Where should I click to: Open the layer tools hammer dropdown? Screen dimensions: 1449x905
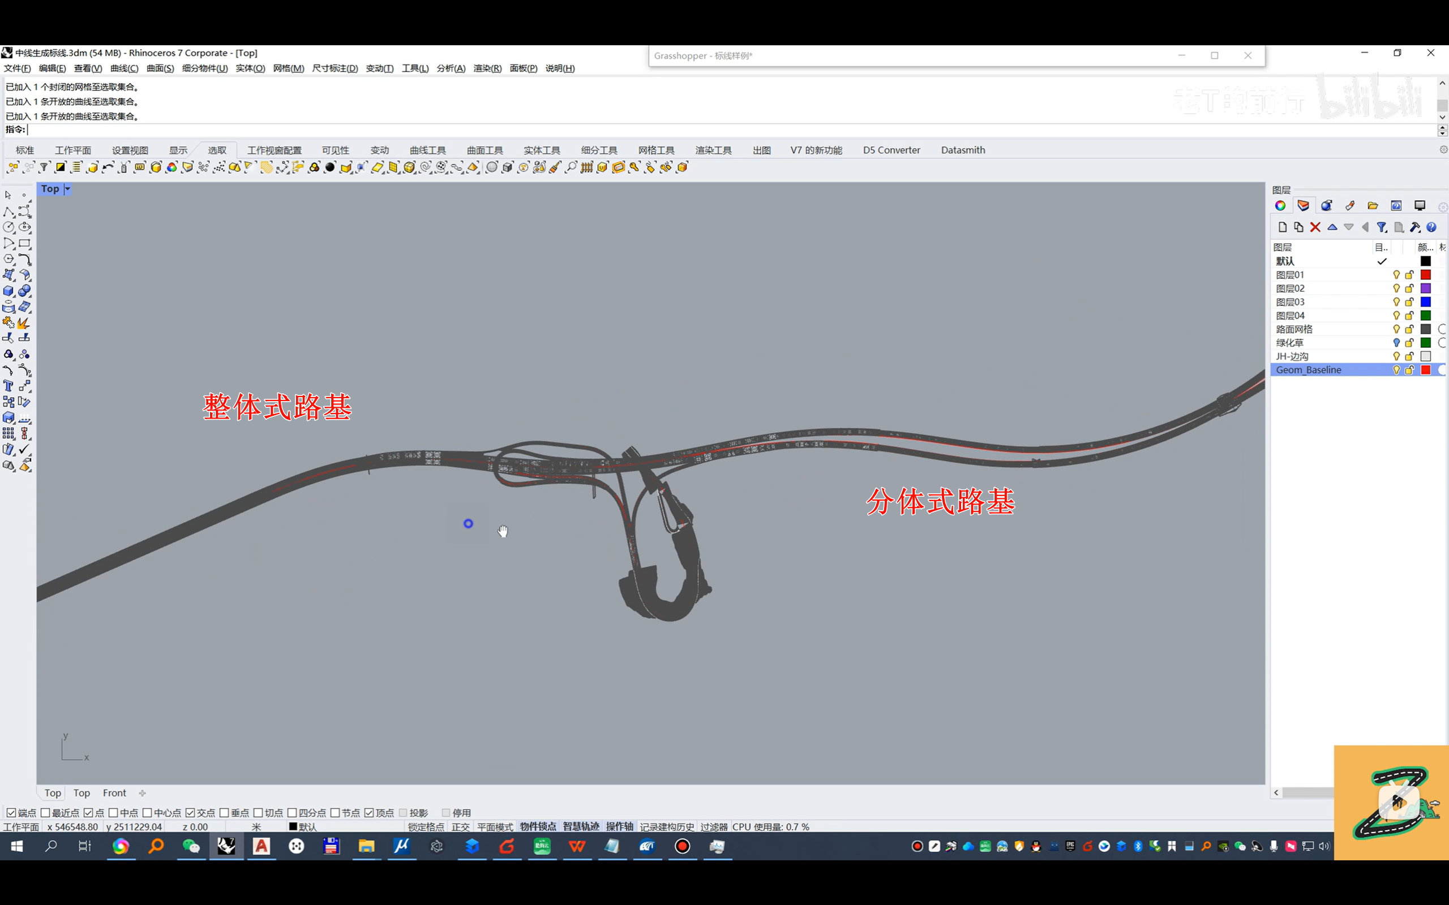pyautogui.click(x=1415, y=227)
